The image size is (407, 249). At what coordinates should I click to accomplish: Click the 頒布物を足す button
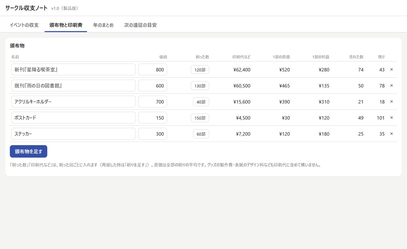[29, 151]
